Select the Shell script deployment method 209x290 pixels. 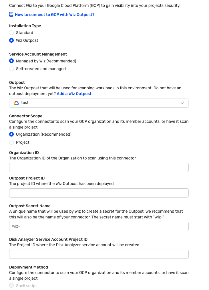click(x=11, y=286)
